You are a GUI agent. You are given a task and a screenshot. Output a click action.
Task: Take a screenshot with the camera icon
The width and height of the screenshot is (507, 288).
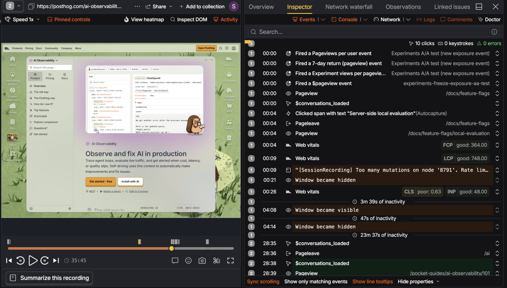202,260
